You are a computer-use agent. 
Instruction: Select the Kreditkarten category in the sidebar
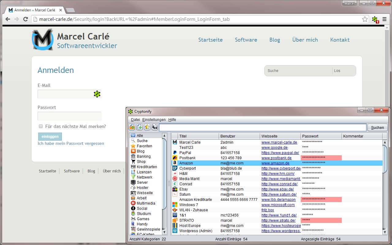tap(144, 167)
